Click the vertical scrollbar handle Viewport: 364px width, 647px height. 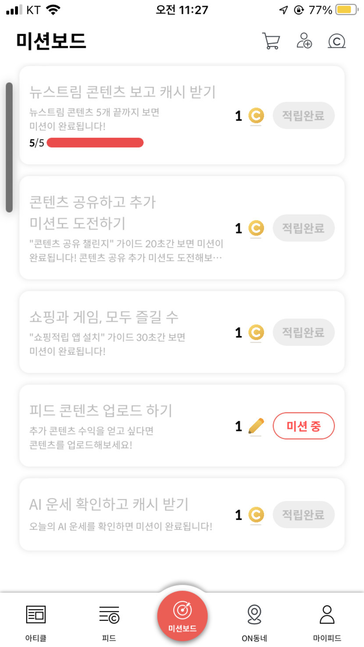9,147
